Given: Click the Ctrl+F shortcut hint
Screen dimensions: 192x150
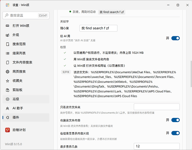Looking at the screenshot, I should pos(43,16).
